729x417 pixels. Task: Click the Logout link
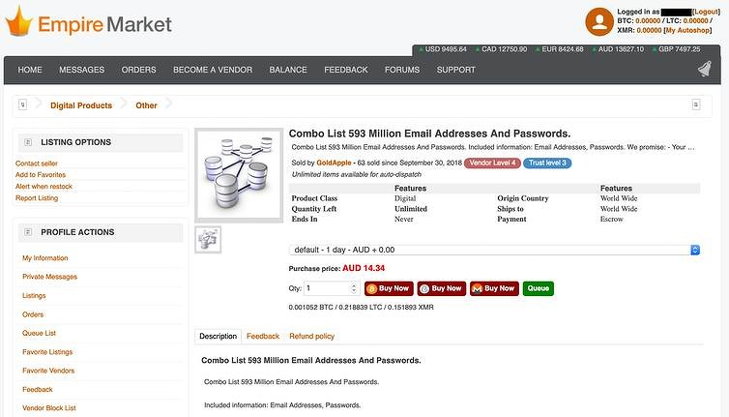[x=706, y=12]
